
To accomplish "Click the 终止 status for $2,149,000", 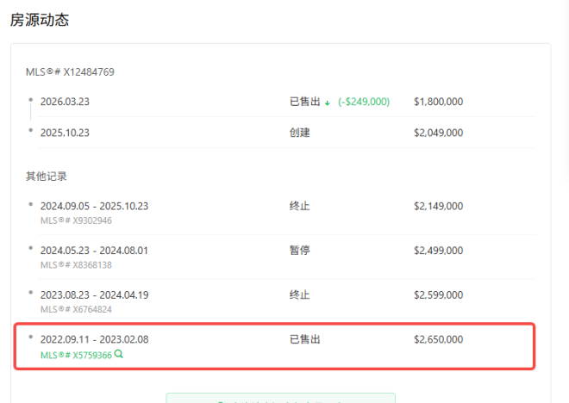I will [x=299, y=206].
